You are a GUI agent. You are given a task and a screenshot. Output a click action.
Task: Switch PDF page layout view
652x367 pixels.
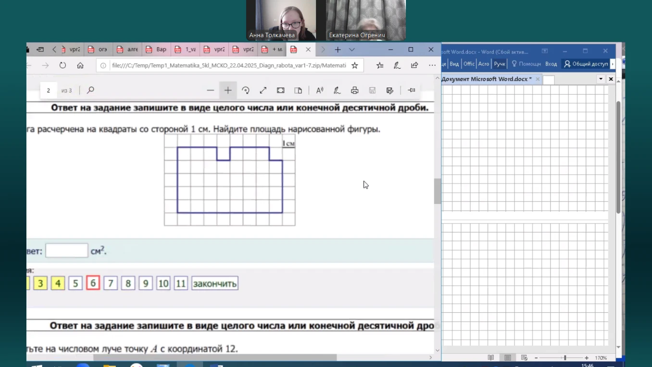tap(298, 90)
